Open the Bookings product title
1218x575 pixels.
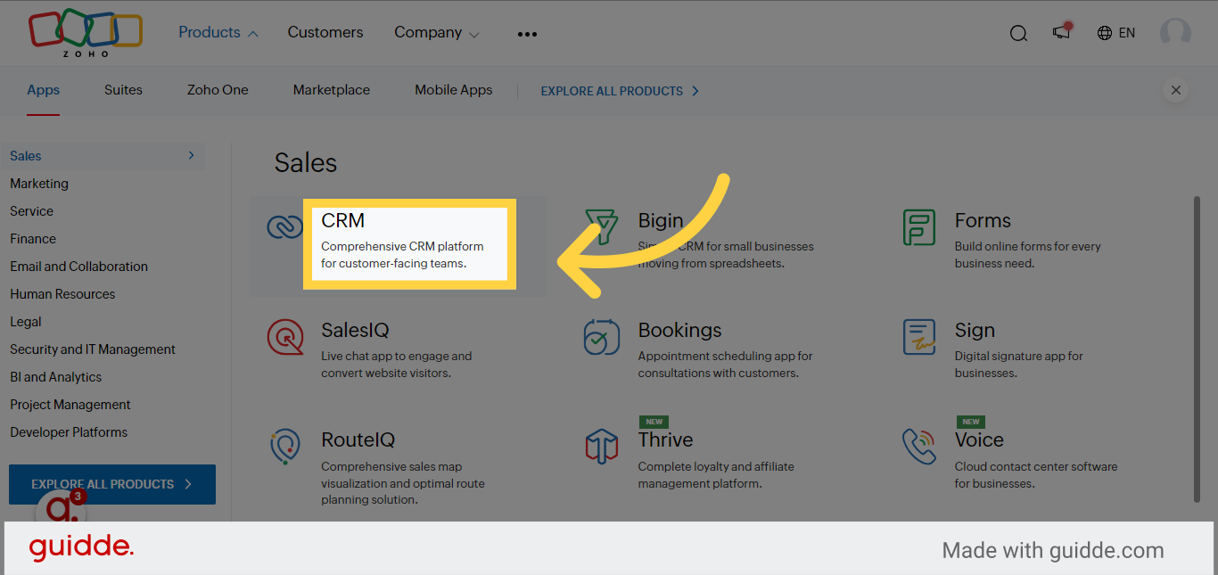point(679,330)
